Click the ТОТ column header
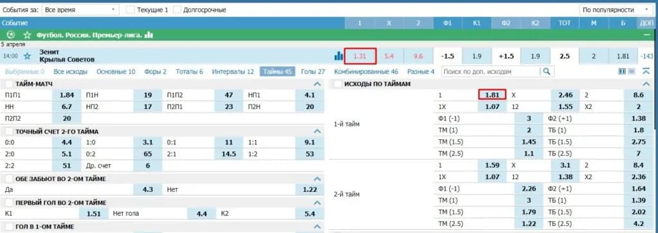 [564, 23]
